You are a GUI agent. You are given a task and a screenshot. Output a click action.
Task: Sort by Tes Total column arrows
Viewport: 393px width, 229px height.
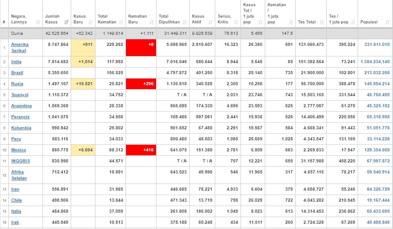tap(322, 22)
